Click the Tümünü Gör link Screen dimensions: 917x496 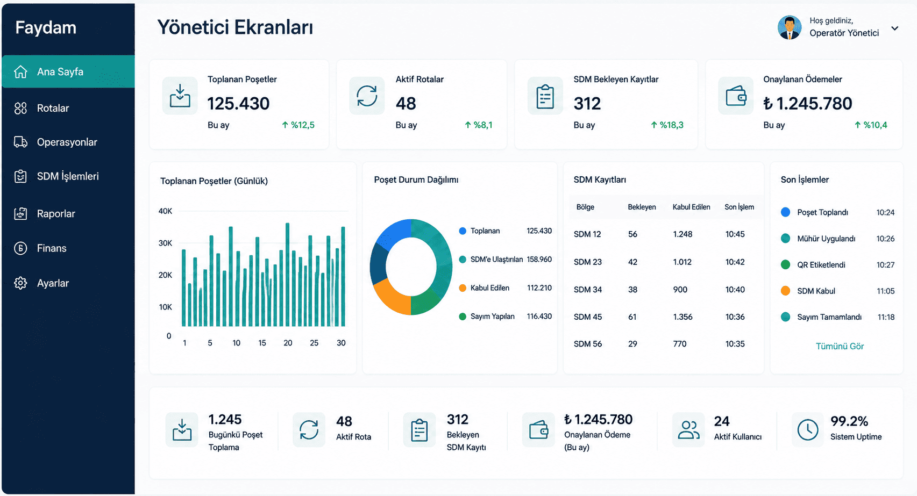pyautogui.click(x=840, y=347)
